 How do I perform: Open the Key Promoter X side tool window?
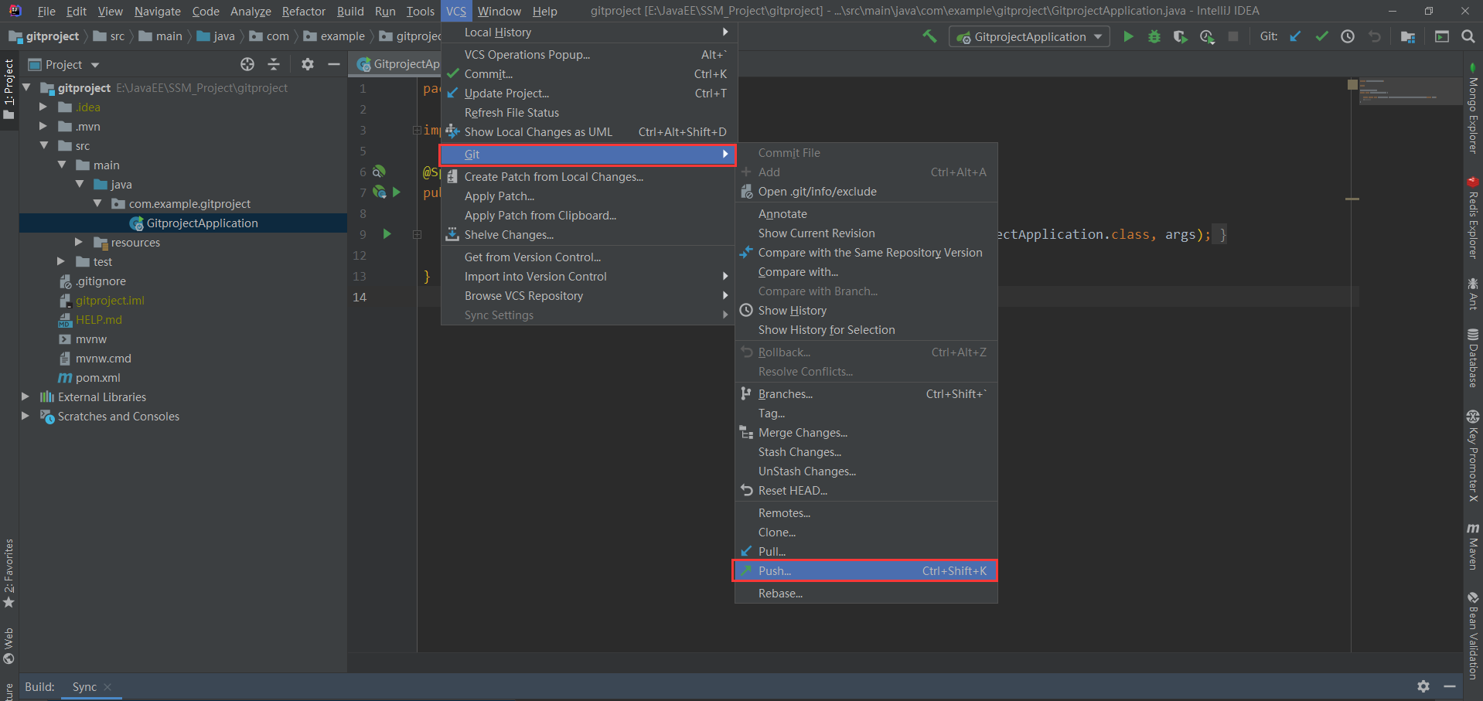pyautogui.click(x=1473, y=456)
